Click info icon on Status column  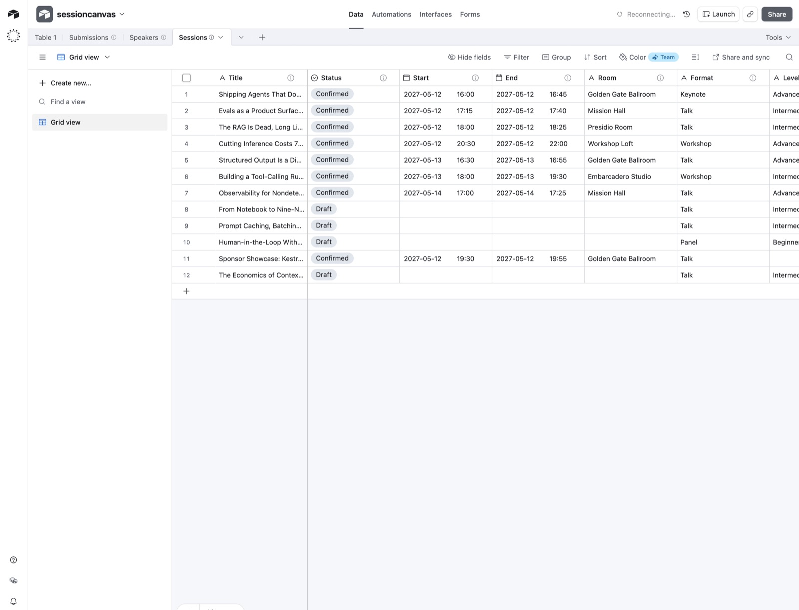click(383, 78)
